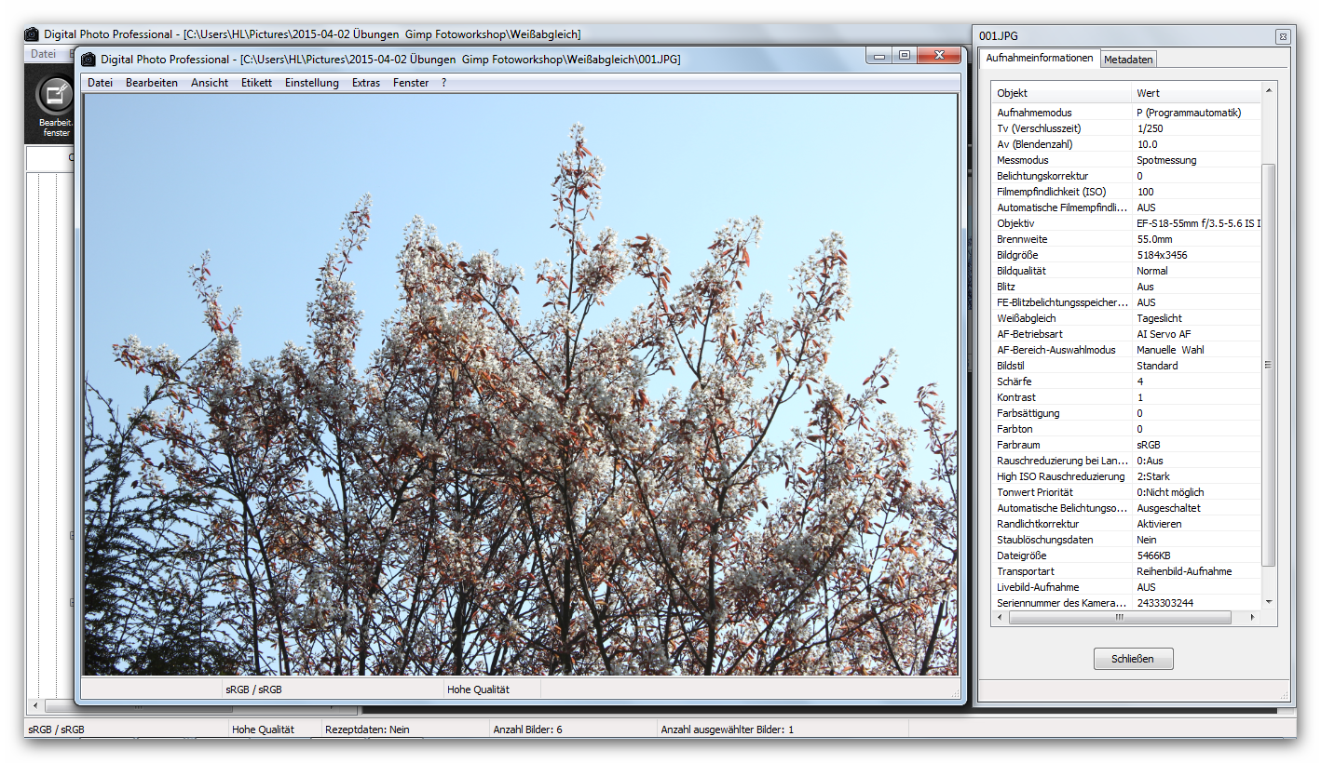The image size is (1321, 763).
Task: Click the shutter value 1/250
Action: 1150,128
